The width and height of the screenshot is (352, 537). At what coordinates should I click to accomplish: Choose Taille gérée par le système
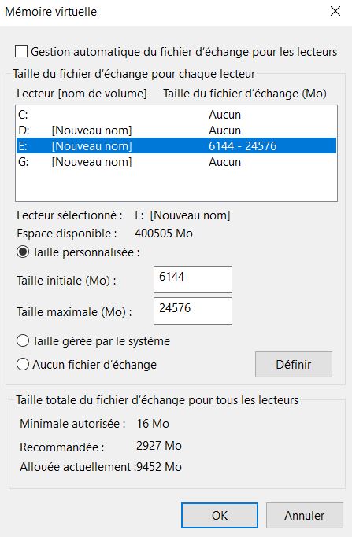[x=23, y=341]
